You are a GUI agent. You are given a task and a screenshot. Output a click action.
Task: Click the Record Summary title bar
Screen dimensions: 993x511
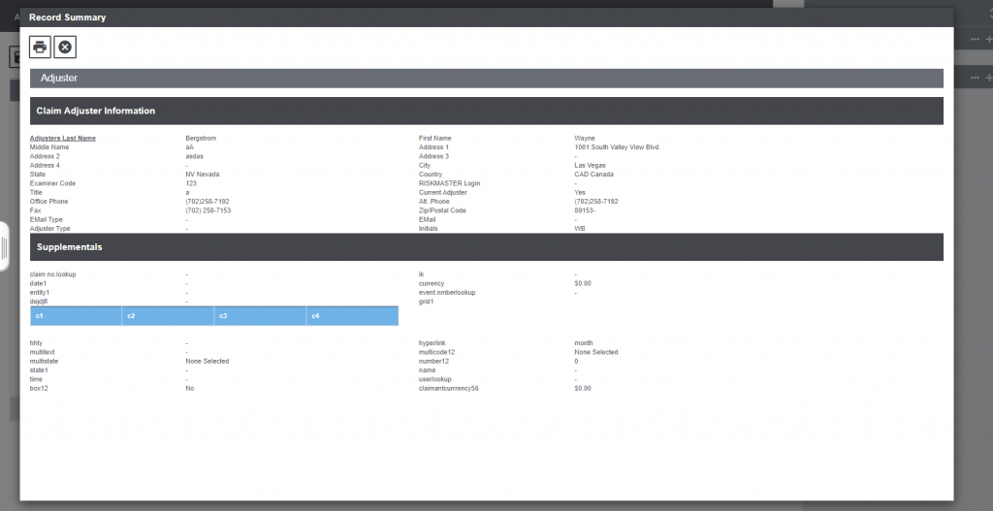(388, 17)
